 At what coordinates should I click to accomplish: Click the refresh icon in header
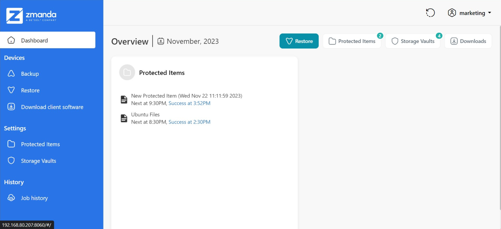(430, 13)
